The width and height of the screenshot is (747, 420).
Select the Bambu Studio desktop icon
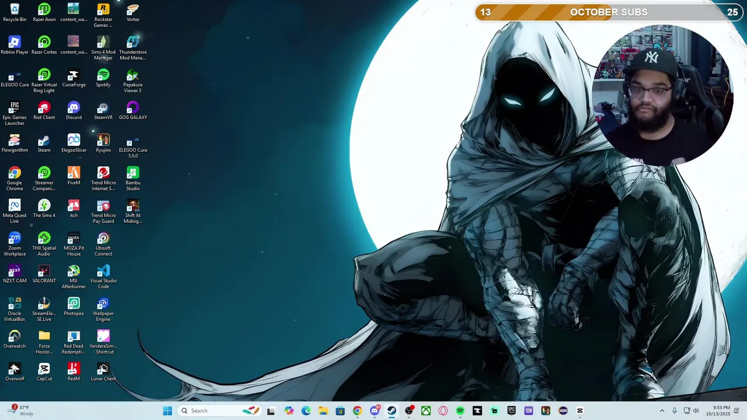coord(133,179)
